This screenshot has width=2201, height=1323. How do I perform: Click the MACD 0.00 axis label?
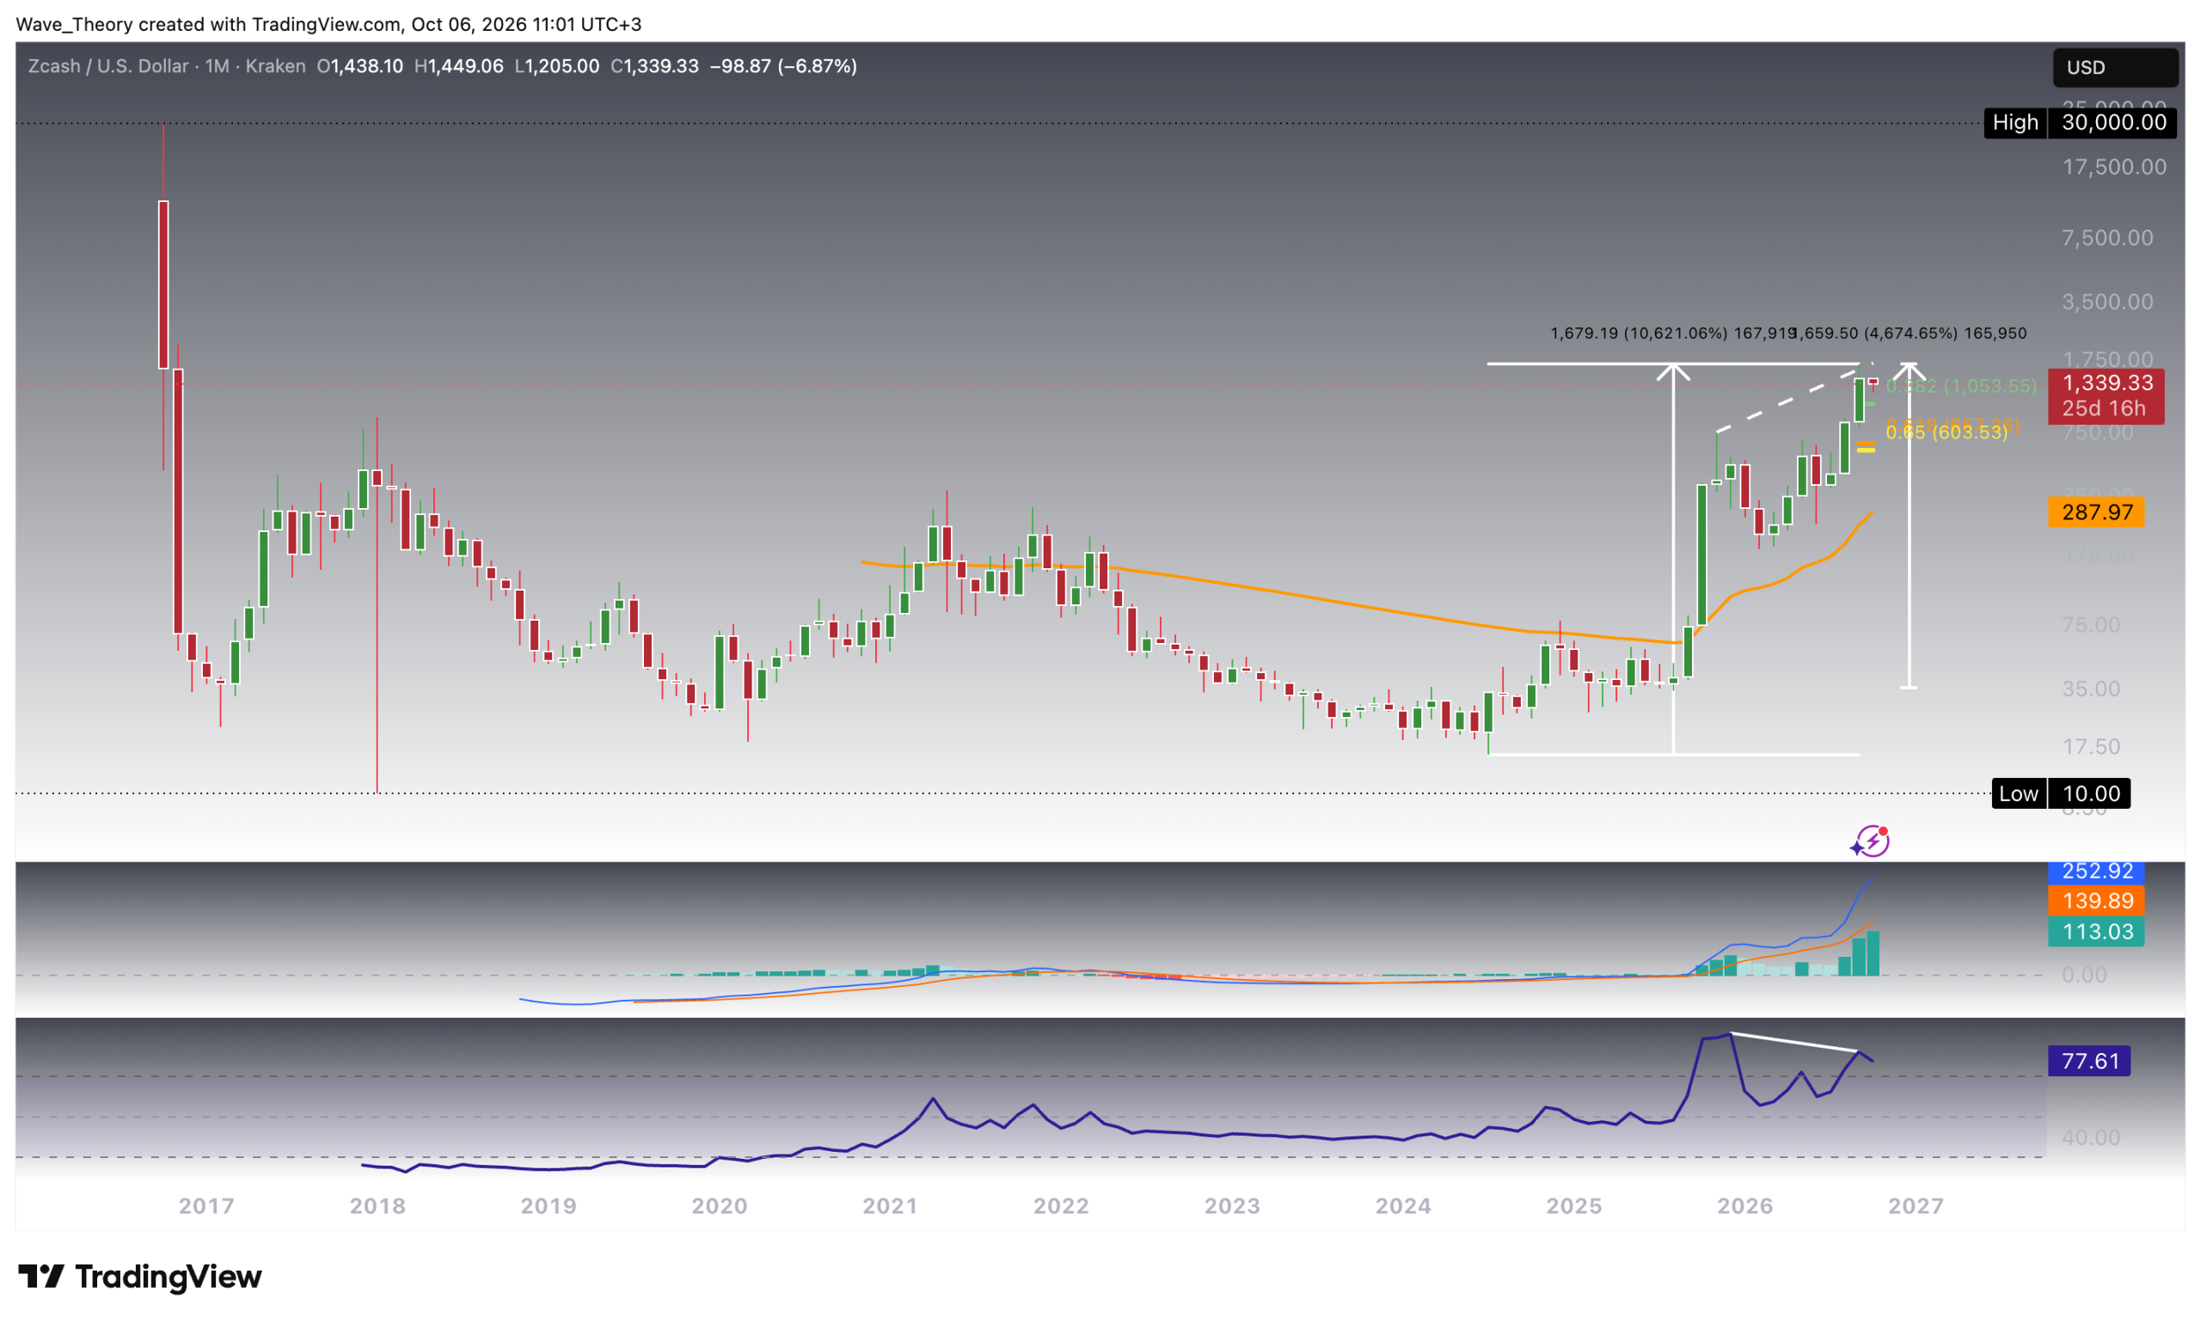point(2084,976)
